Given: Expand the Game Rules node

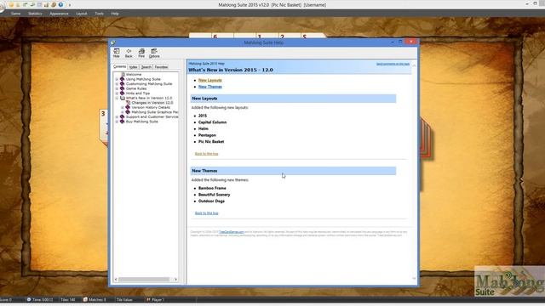Looking at the screenshot, I should point(117,88).
